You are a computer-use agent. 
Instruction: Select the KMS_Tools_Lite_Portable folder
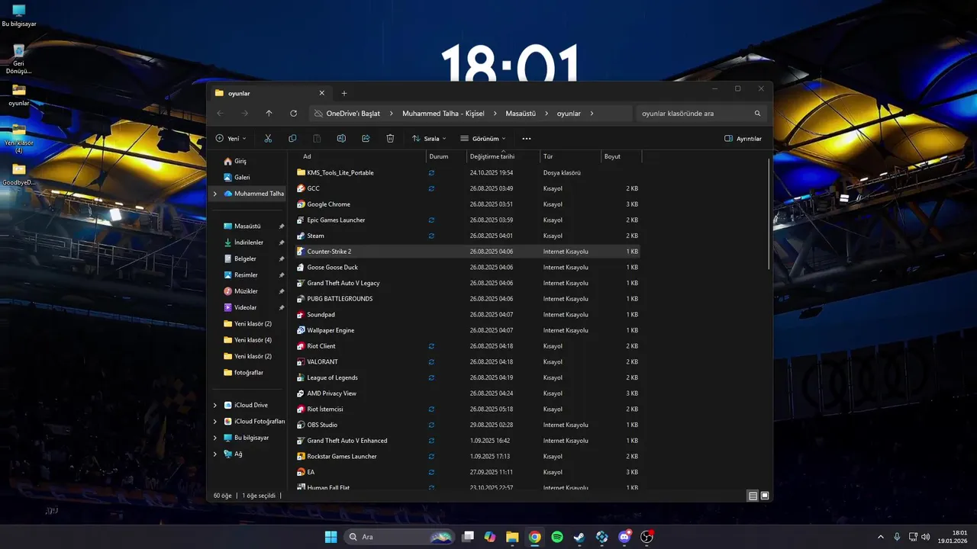click(468, 172)
